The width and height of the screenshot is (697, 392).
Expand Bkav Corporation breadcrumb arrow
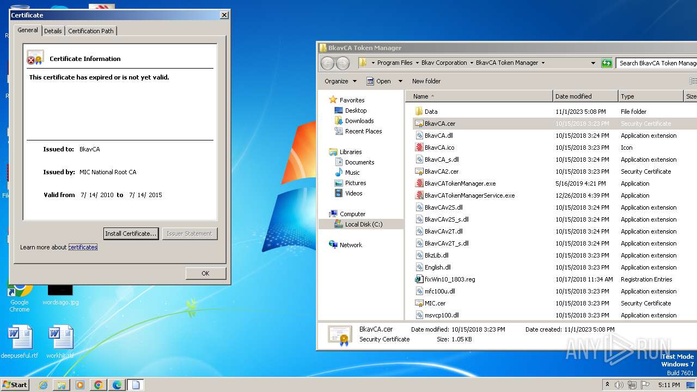[x=472, y=63]
